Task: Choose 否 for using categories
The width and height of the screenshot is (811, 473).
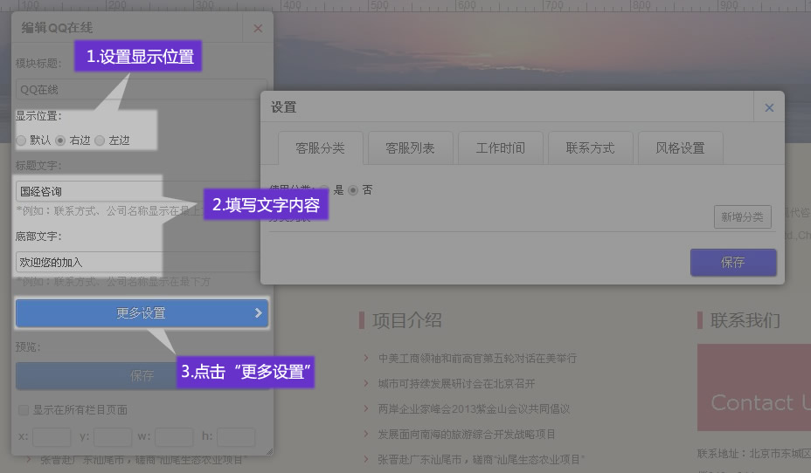Action: (353, 190)
